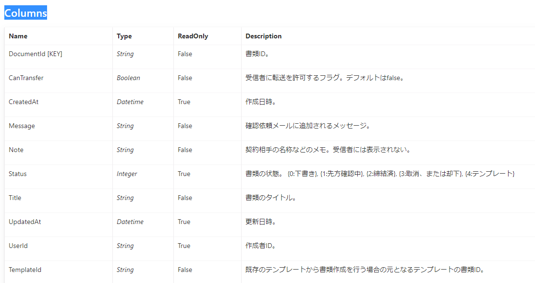Click the Status name cell
The height and width of the screenshot is (283, 535).
click(18, 174)
